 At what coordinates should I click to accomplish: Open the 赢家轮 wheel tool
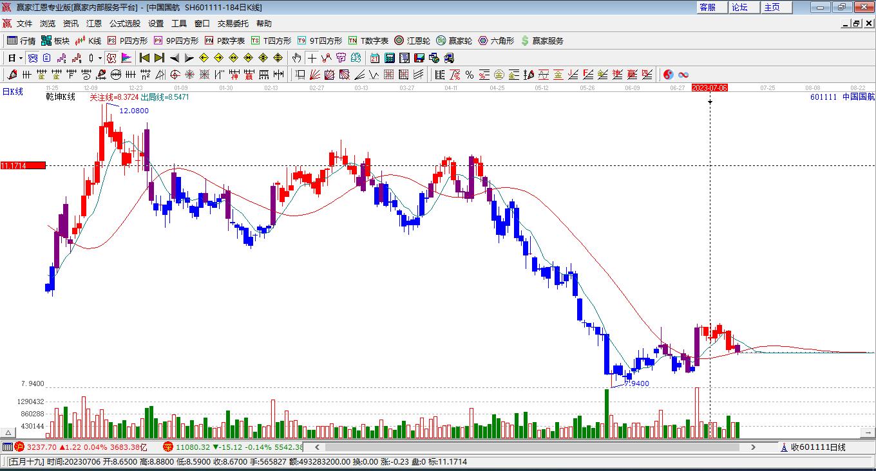[454, 41]
